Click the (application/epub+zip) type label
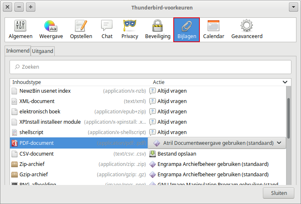 (120, 112)
